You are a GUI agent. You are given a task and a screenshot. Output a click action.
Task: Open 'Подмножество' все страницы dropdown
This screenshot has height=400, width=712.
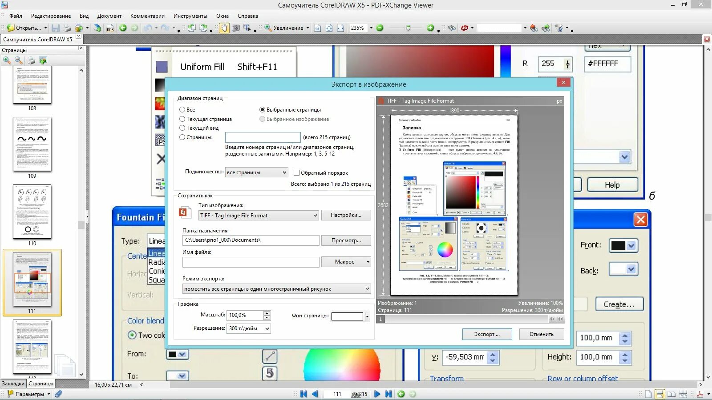256,172
